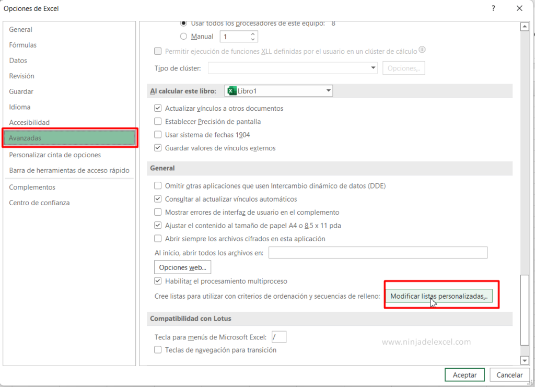Click the Help question mark icon

(x=494, y=8)
